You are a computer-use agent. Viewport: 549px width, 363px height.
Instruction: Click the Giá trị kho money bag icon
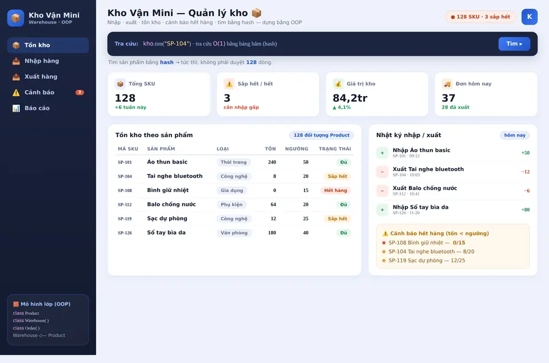pyautogui.click(x=338, y=83)
